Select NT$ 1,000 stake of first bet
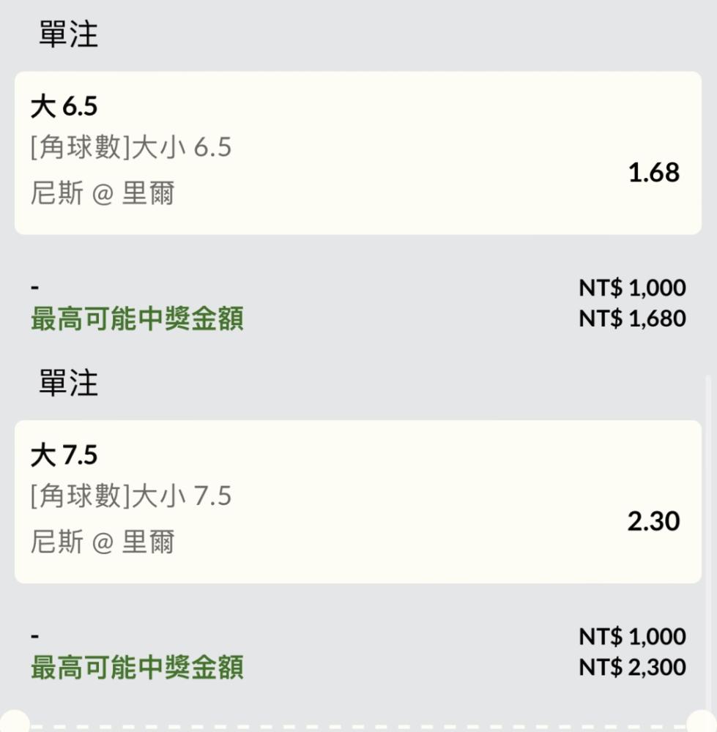Viewport: 717px width, 732px height. 632,288
